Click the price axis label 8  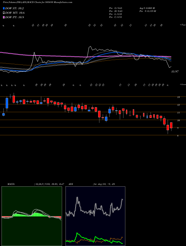(x=178, y=136)
